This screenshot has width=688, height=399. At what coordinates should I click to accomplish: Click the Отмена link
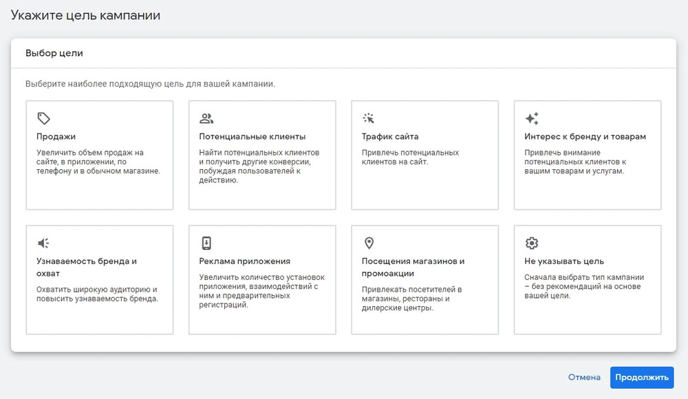pyautogui.click(x=584, y=378)
